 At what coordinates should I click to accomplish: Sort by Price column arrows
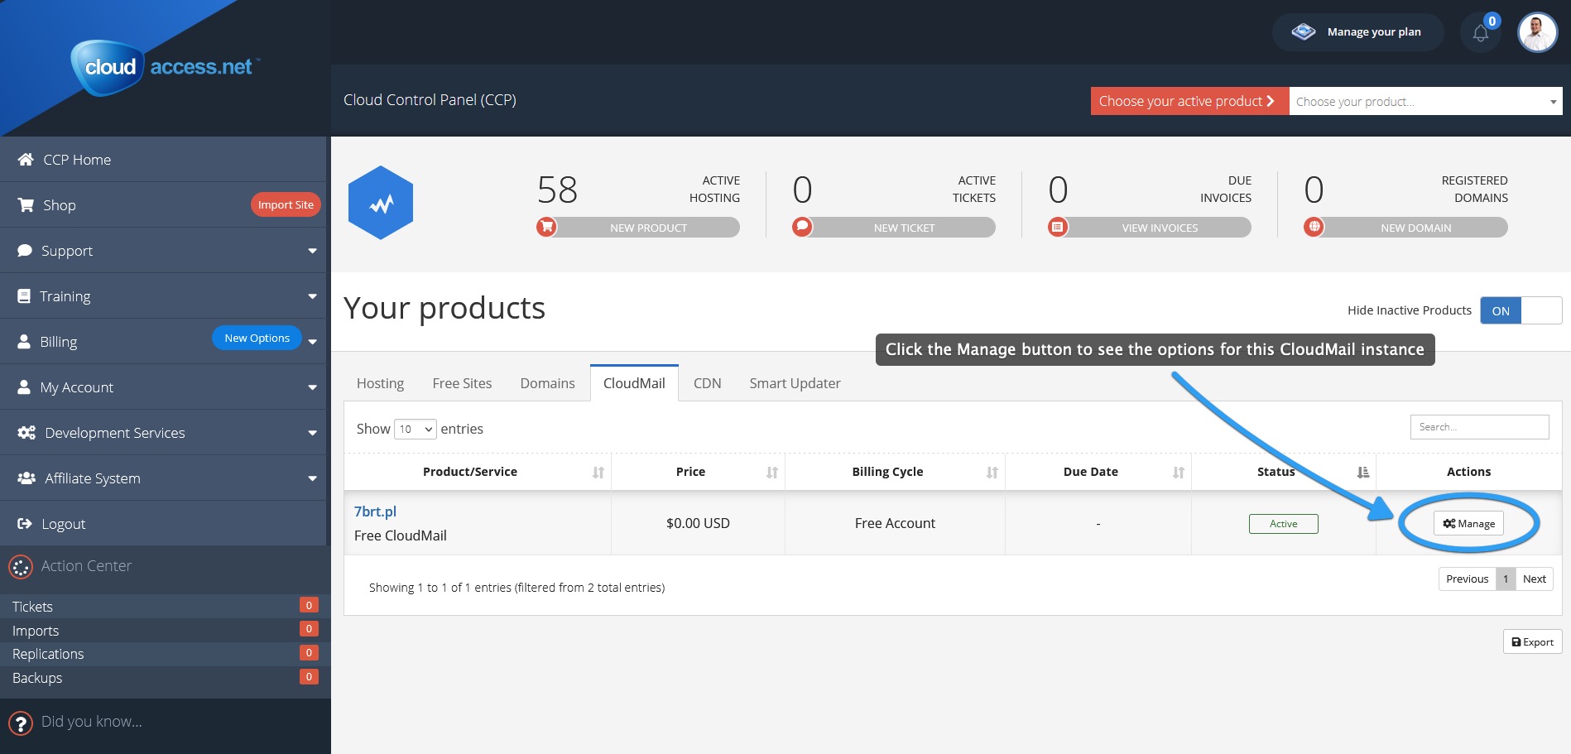[x=772, y=473]
